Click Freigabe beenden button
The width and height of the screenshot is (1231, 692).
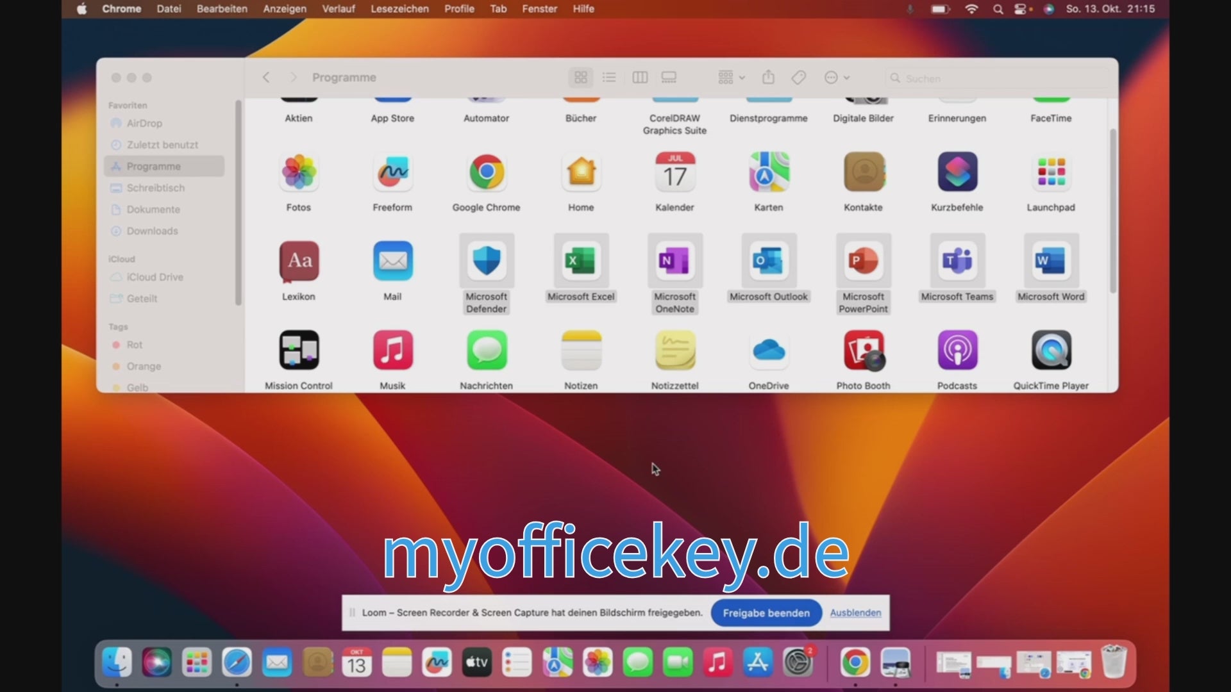click(766, 613)
